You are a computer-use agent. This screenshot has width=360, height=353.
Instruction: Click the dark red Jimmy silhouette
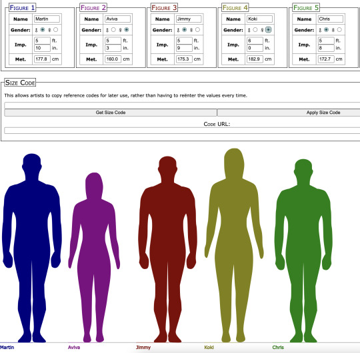(167, 249)
